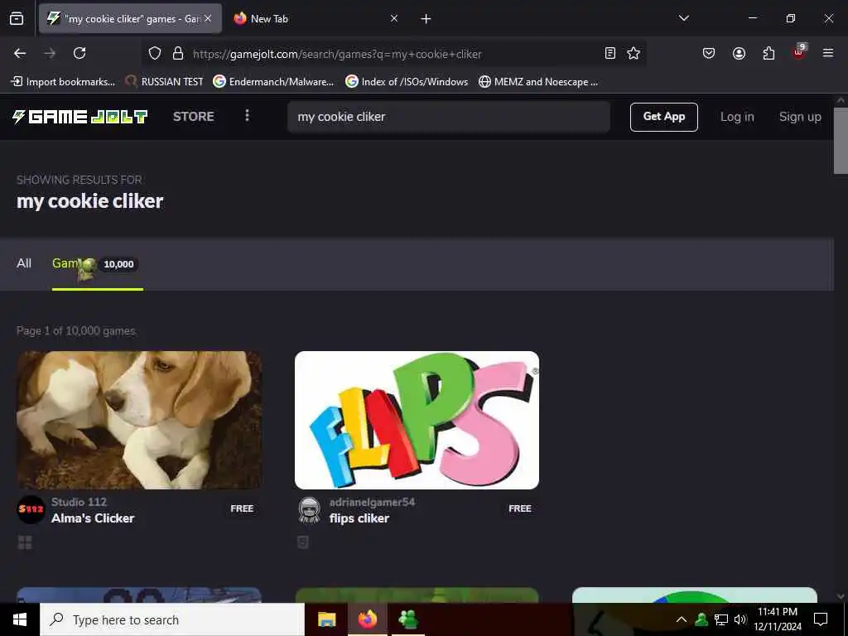
Task: Close the New Tab tab
Action: click(x=394, y=18)
